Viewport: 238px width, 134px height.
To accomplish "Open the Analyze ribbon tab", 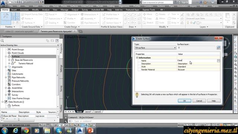I will point(46,10).
